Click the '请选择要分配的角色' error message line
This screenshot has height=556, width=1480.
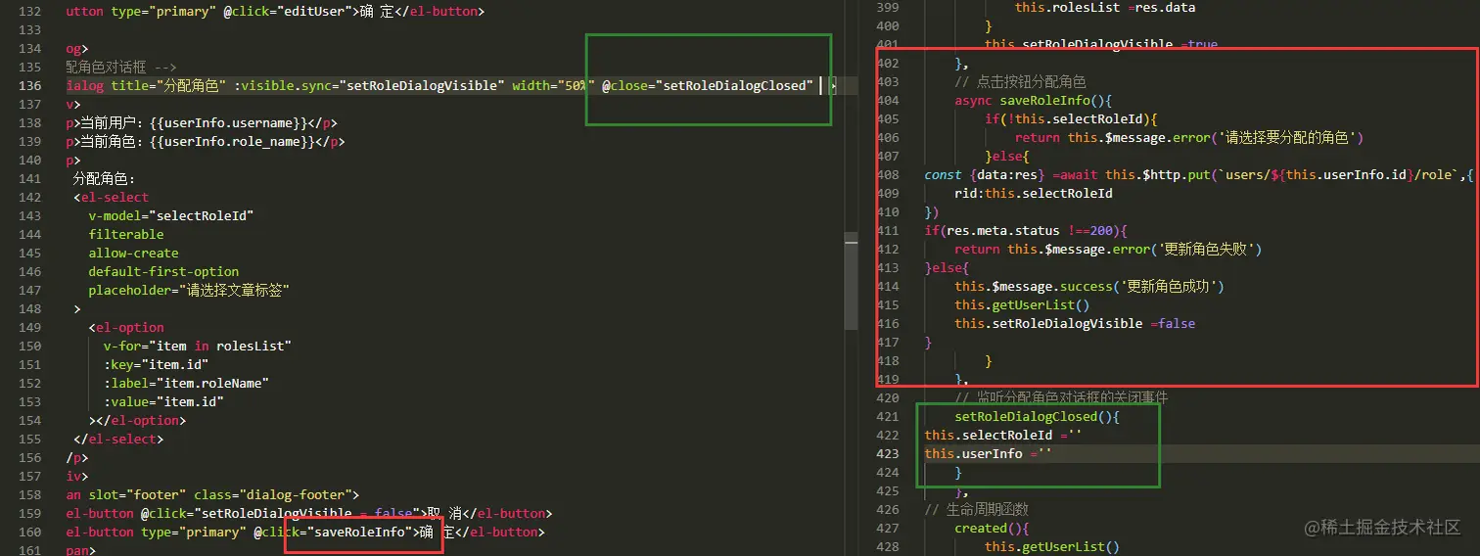pos(1189,138)
